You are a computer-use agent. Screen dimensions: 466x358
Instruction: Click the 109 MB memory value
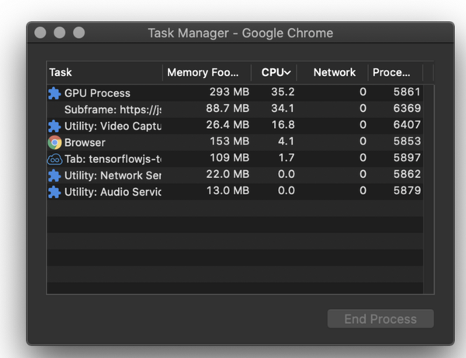coord(229,158)
